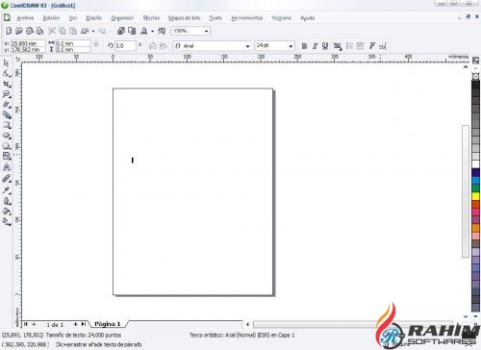Pick the yellow color swatch

[x=475, y=196]
